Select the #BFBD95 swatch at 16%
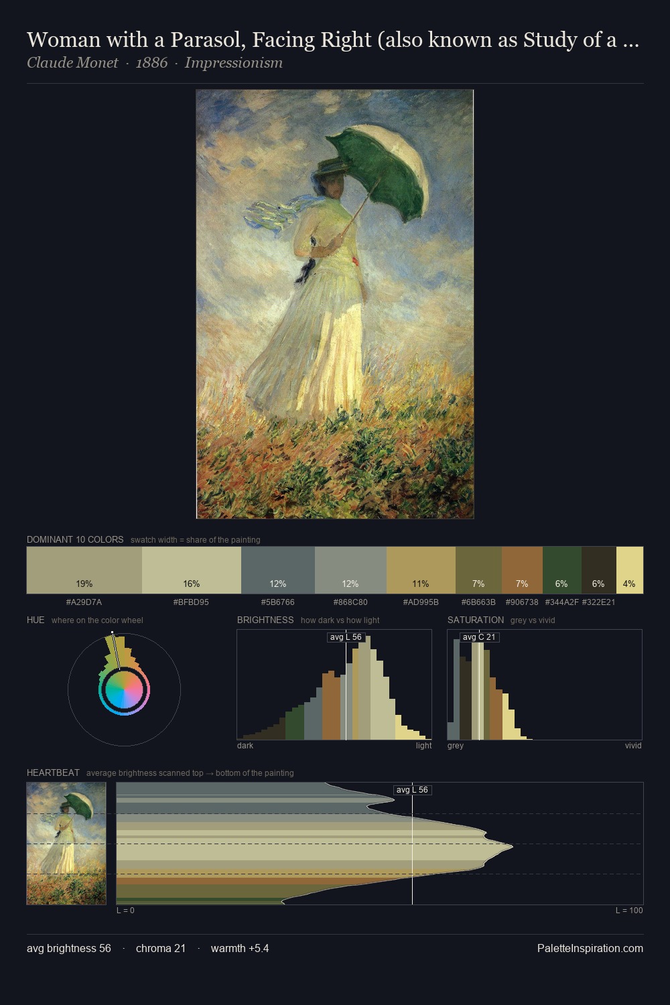This screenshot has width=670, height=1005. 192,570
